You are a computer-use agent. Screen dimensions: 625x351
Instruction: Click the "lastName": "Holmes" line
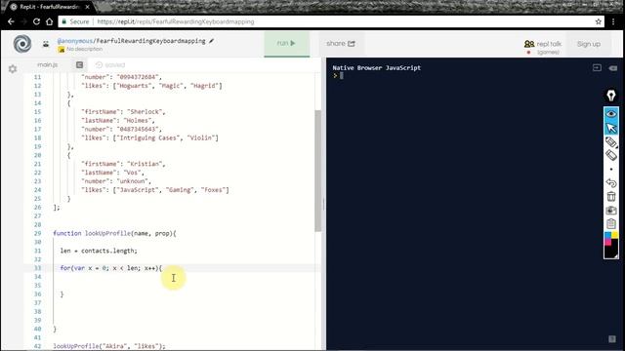118,121
